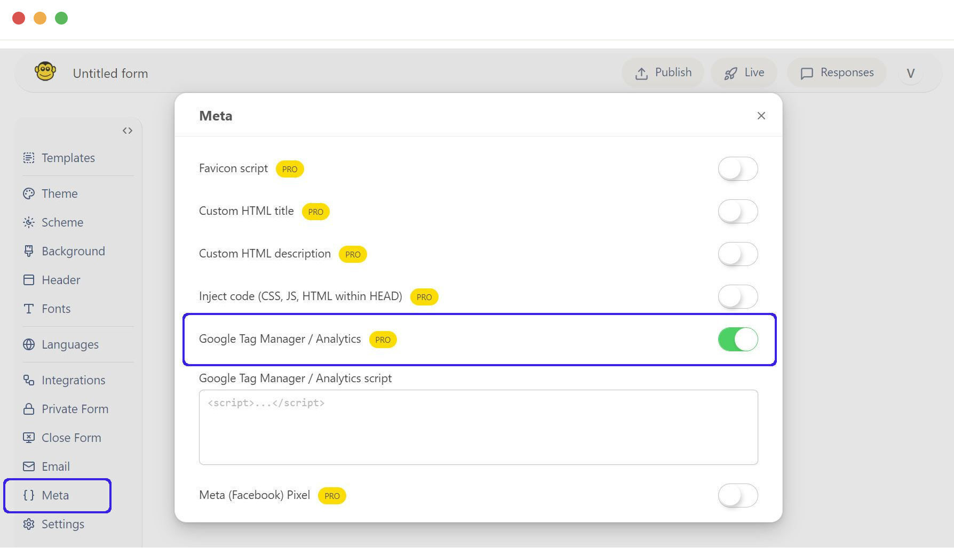Screen dimensions: 954x548
Task: Click the Languages globe icon
Action: (x=29, y=344)
